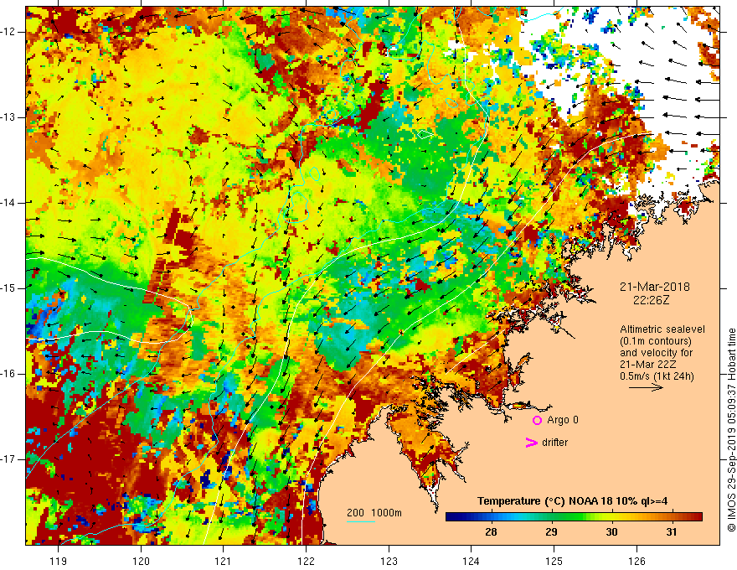
Task: Click longitude axis label 120
Action: tap(141, 561)
